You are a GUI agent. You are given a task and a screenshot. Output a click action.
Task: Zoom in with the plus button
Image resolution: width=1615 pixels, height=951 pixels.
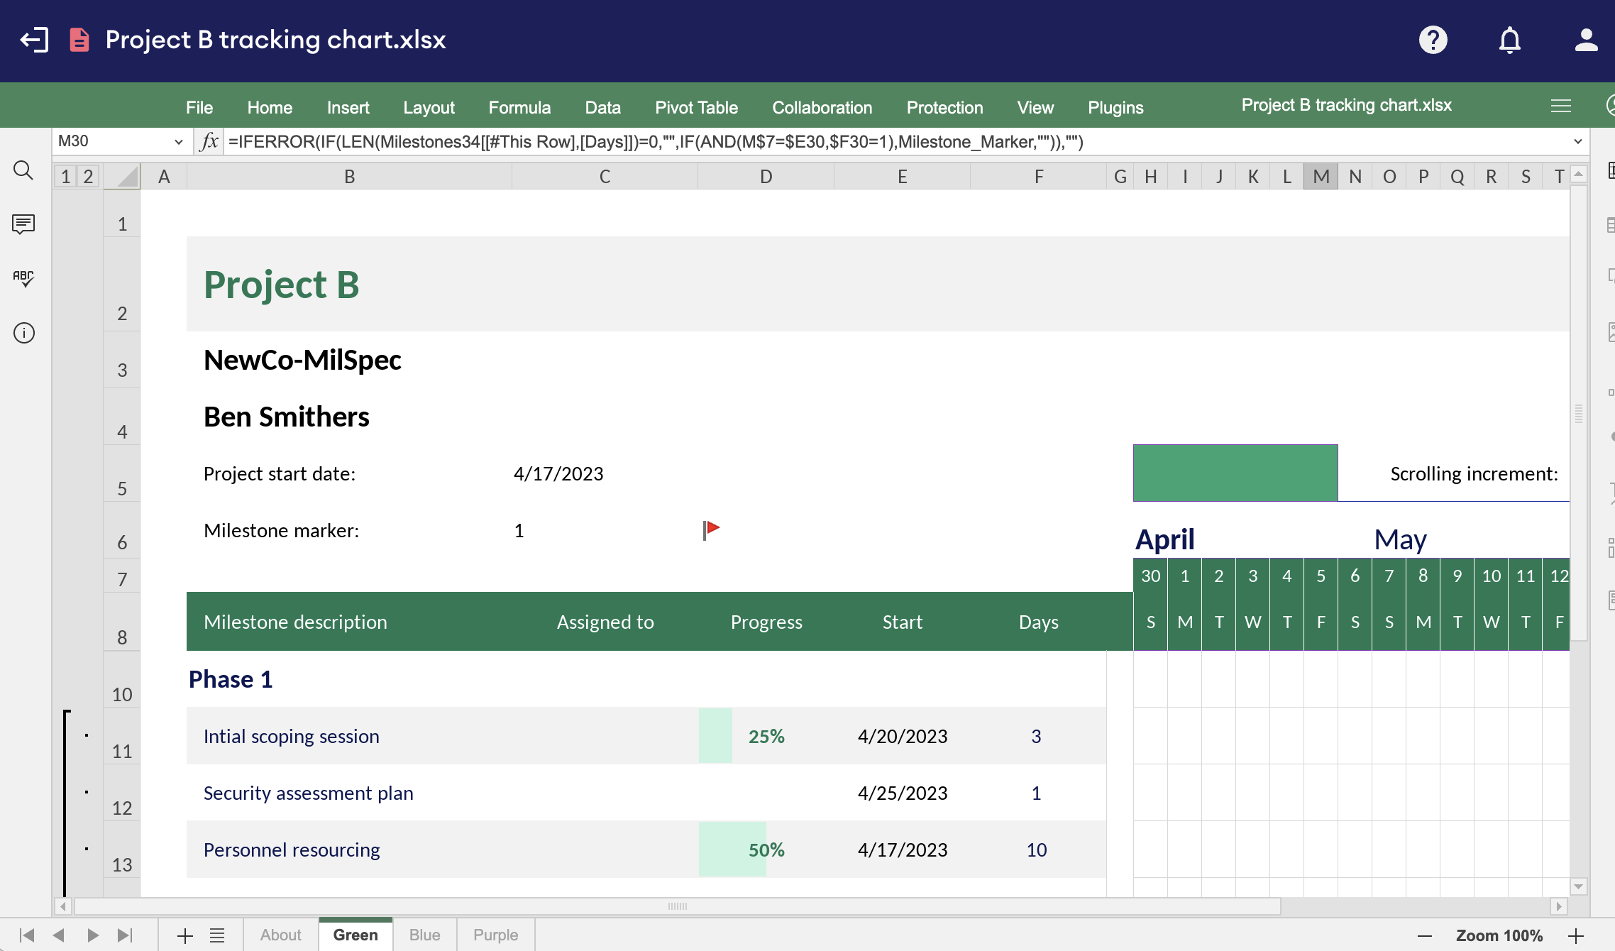pos(1576,935)
